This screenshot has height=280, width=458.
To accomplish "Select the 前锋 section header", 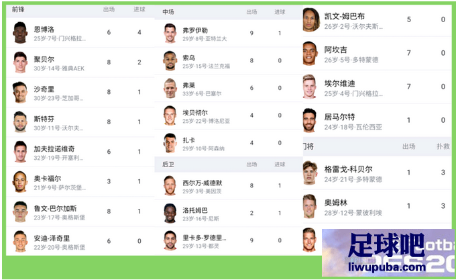I will pyautogui.click(x=18, y=9).
